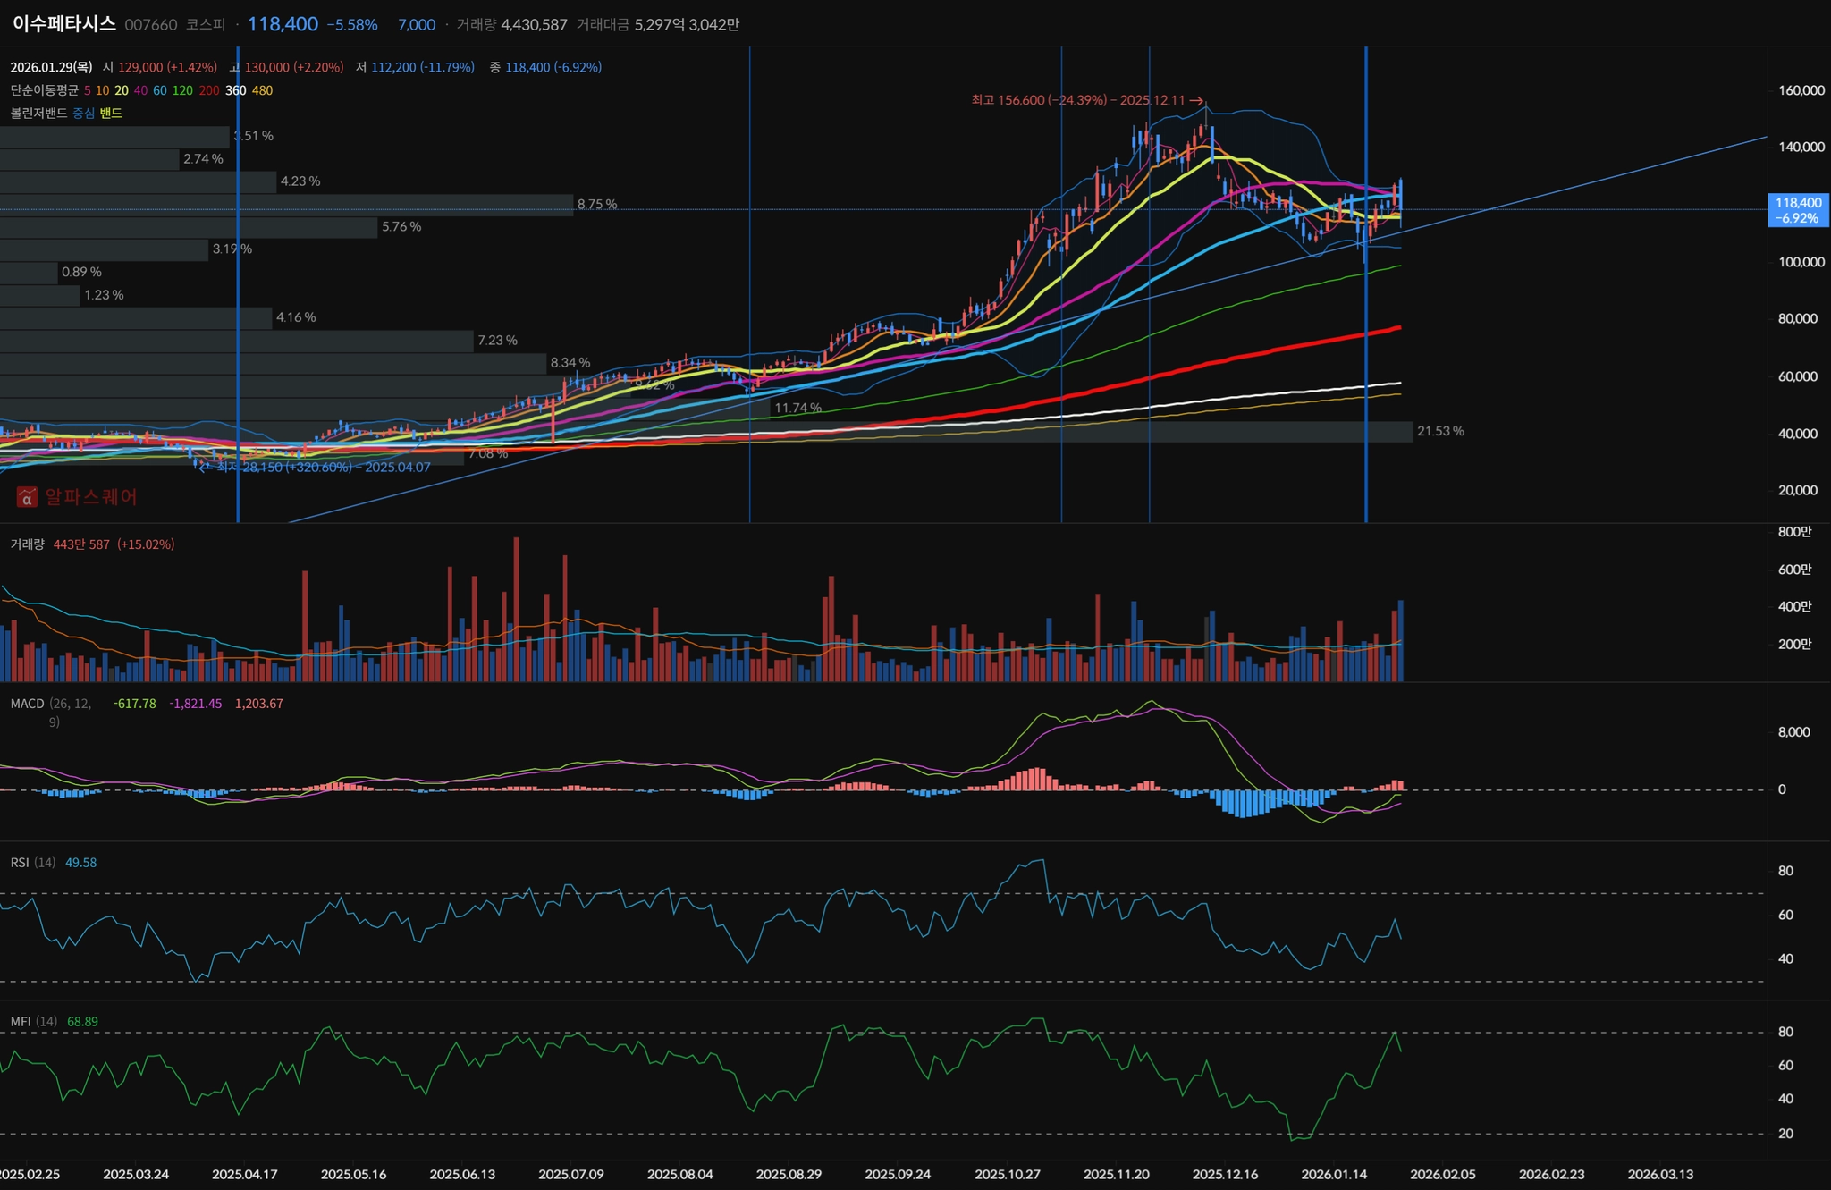
Task: Toggle the Bollinger 중심 line label
Action: [x=83, y=113]
